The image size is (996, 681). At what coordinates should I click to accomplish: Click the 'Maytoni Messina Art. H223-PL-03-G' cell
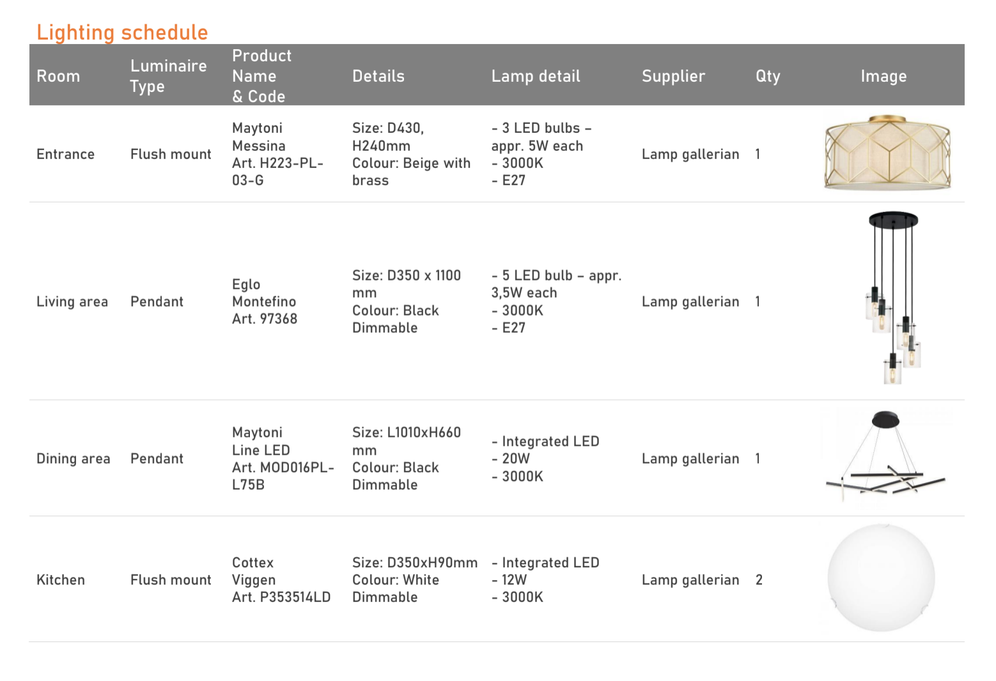click(278, 154)
